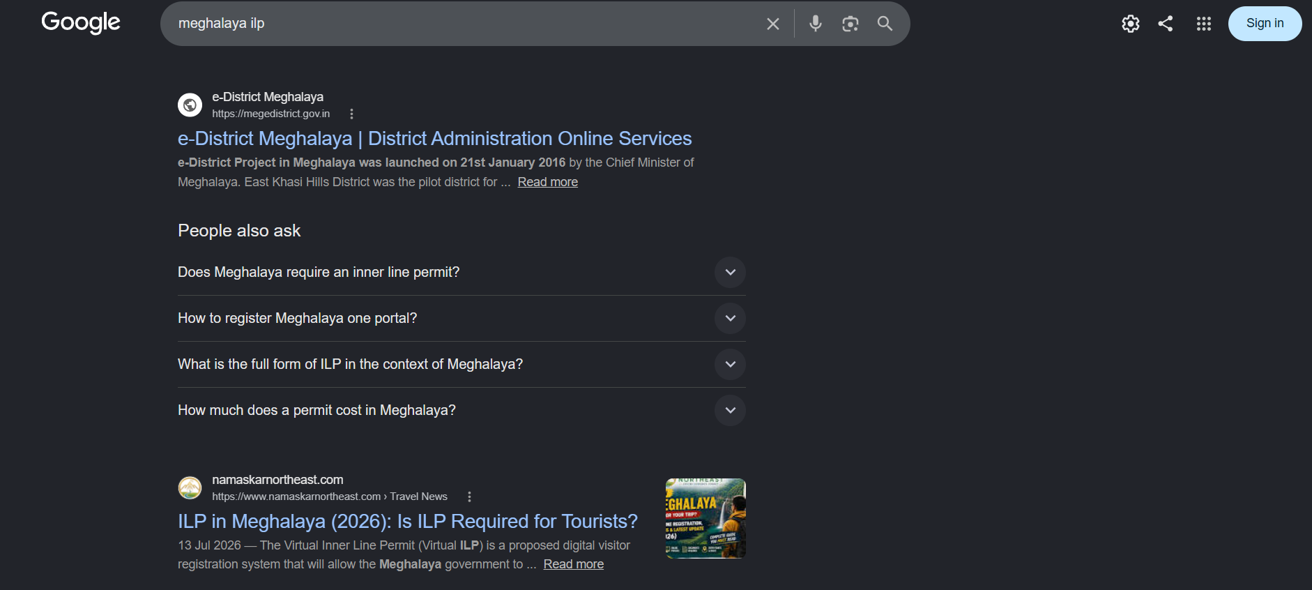Click the https://megedistrict.gov.in URL text

(271, 114)
